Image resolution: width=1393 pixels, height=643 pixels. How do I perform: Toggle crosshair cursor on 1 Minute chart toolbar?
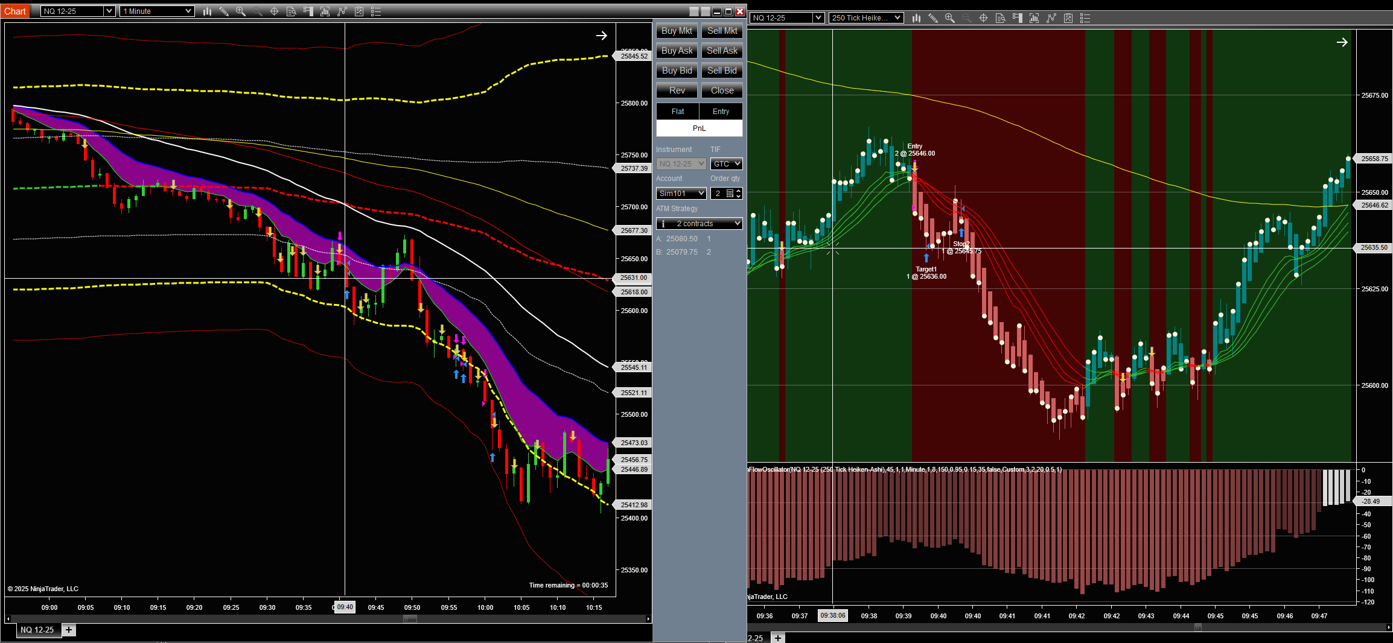click(274, 11)
